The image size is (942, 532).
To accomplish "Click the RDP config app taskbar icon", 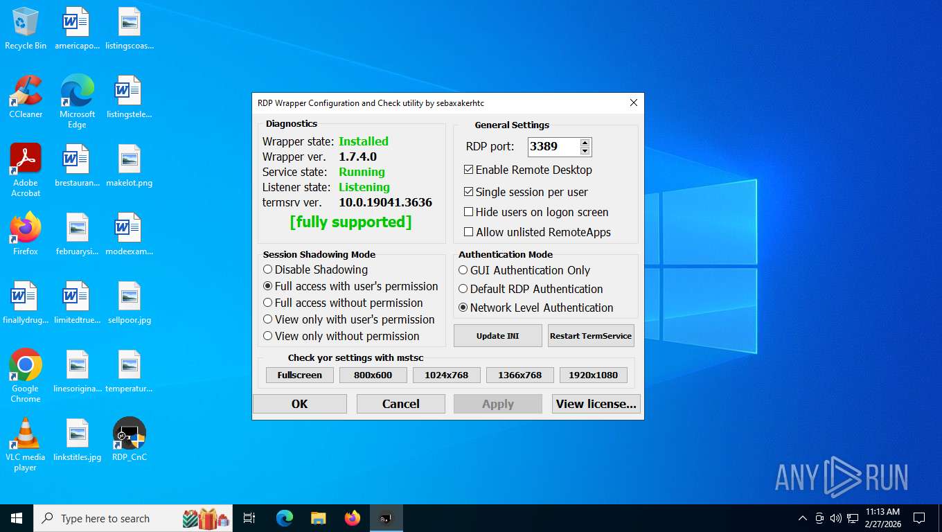I will click(386, 518).
